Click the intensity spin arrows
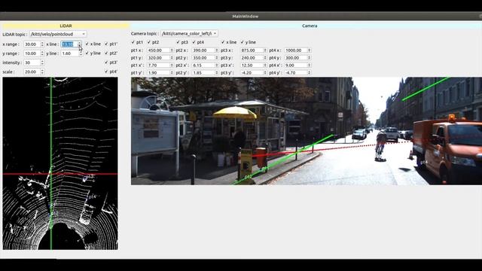Screen dimensions: 482x271 tap(42, 62)
